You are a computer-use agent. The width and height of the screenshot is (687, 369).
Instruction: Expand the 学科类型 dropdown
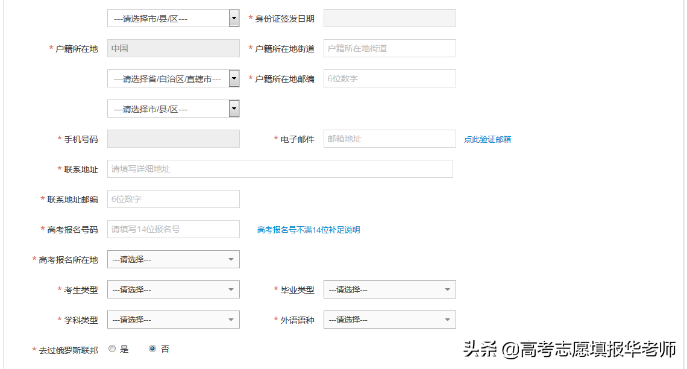173,319
